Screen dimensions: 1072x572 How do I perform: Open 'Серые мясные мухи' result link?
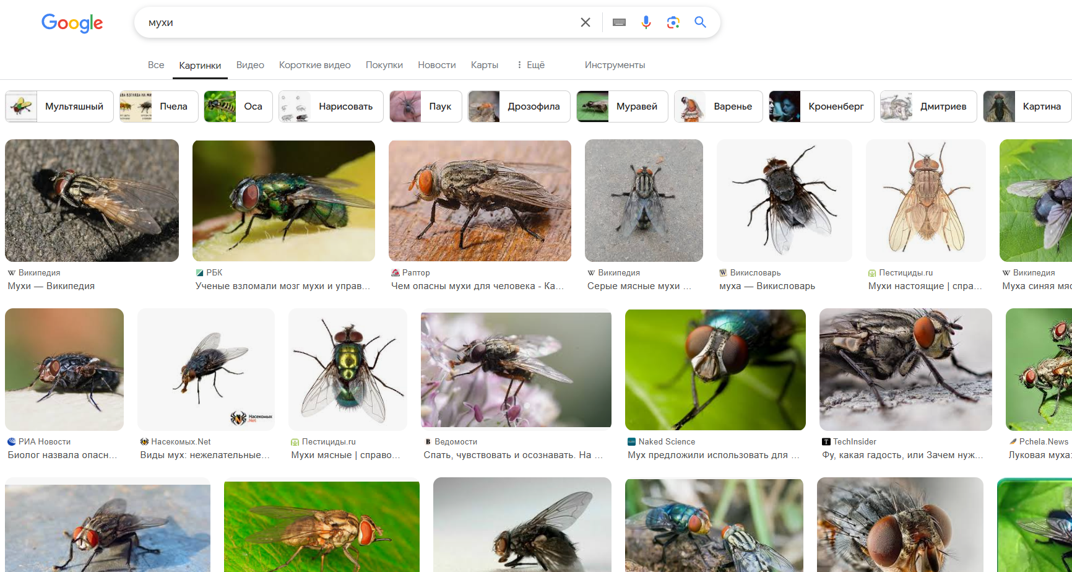tap(639, 286)
